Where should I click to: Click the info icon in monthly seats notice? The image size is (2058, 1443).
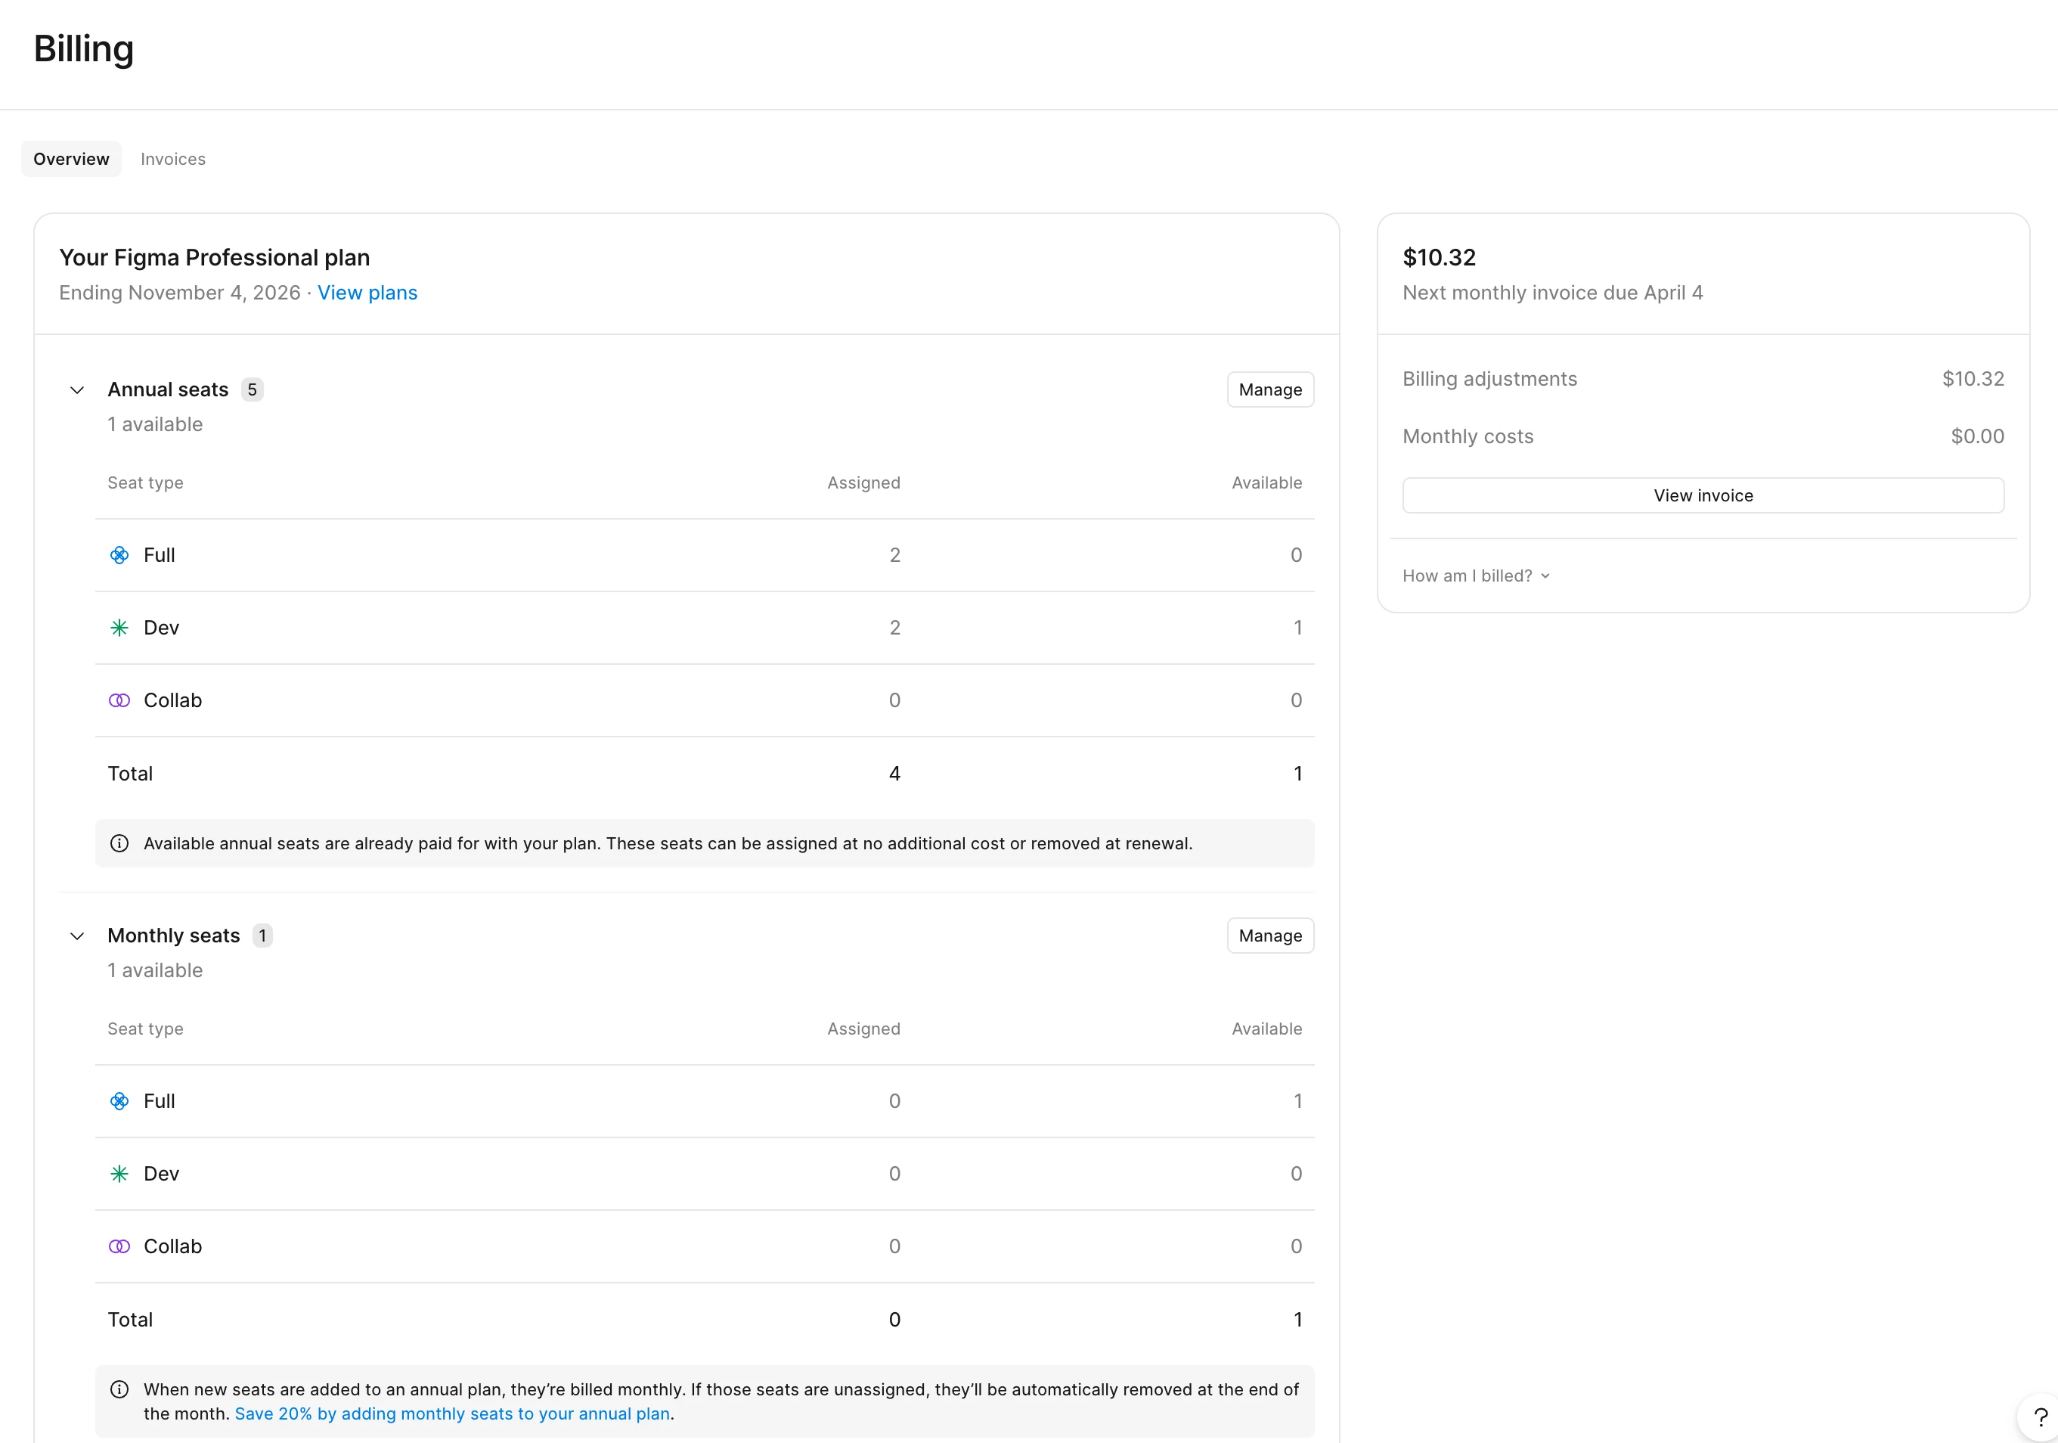pos(119,1389)
